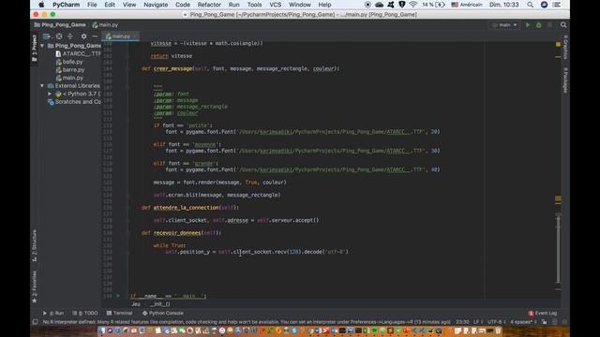600x337 pixels.
Task: Open the Window menu
Action: click(300, 5)
